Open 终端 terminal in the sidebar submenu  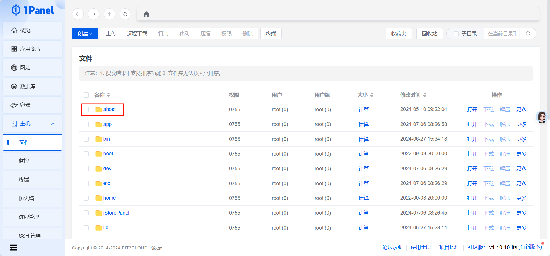tap(32, 180)
